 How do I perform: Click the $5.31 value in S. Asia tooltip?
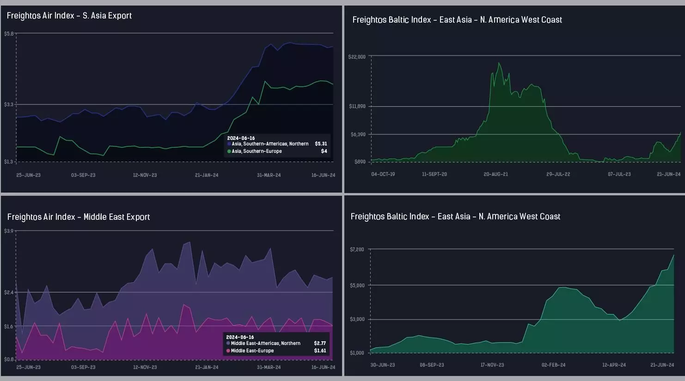pyautogui.click(x=321, y=144)
